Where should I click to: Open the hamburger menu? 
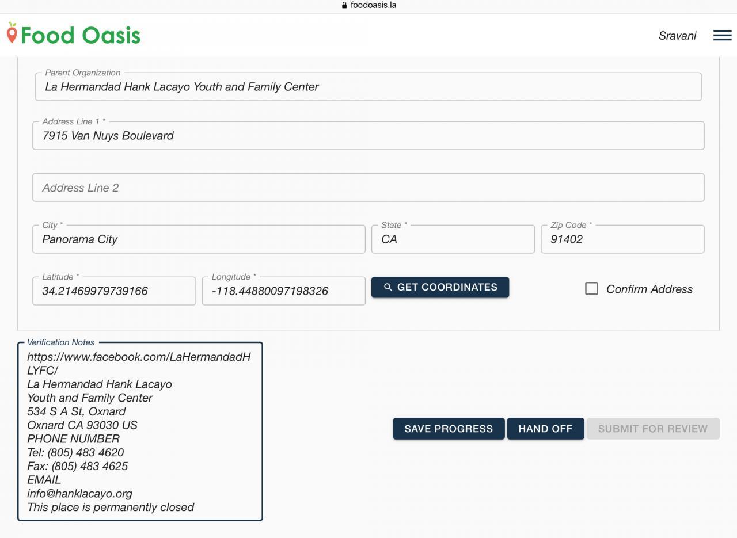(722, 35)
